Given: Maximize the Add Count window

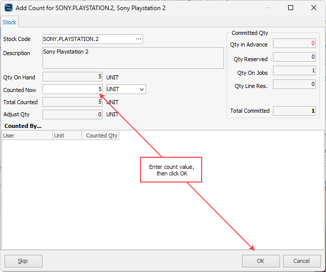Looking at the screenshot, I should [x=291, y=8].
